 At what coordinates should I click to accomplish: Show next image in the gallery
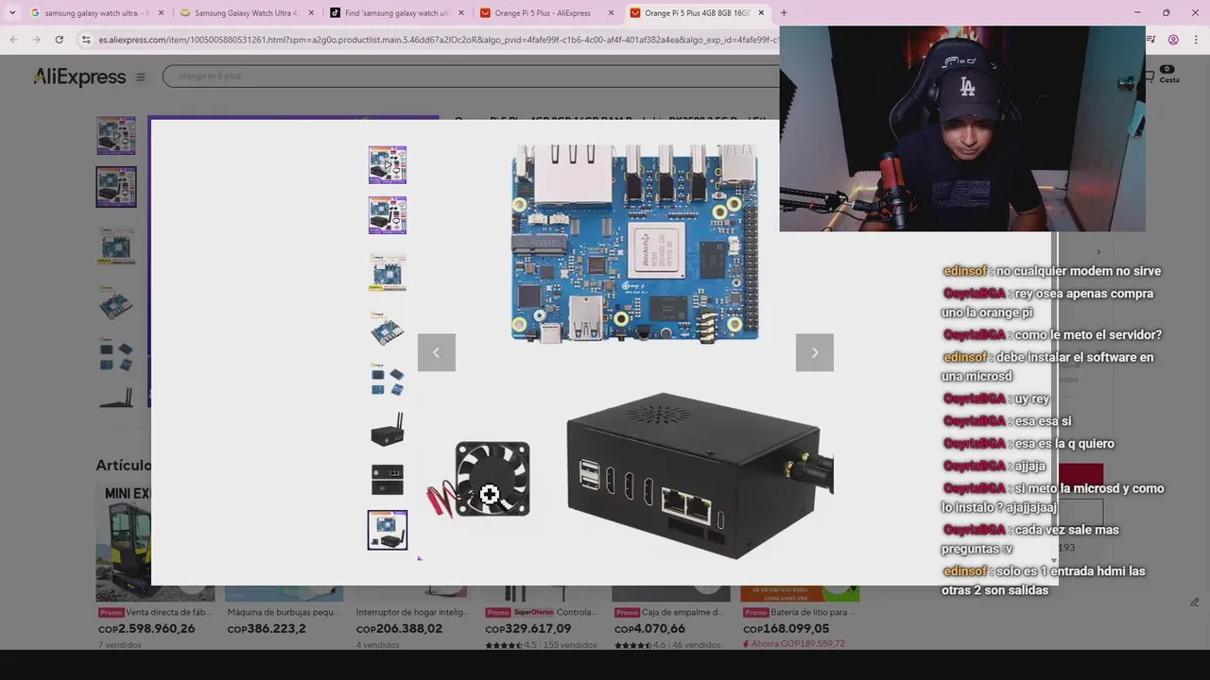point(815,352)
